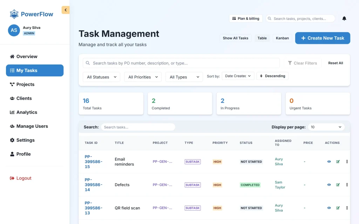The image size is (359, 224).
Task: View task PP-399586-15 with eye icon
Action: tap(329, 162)
